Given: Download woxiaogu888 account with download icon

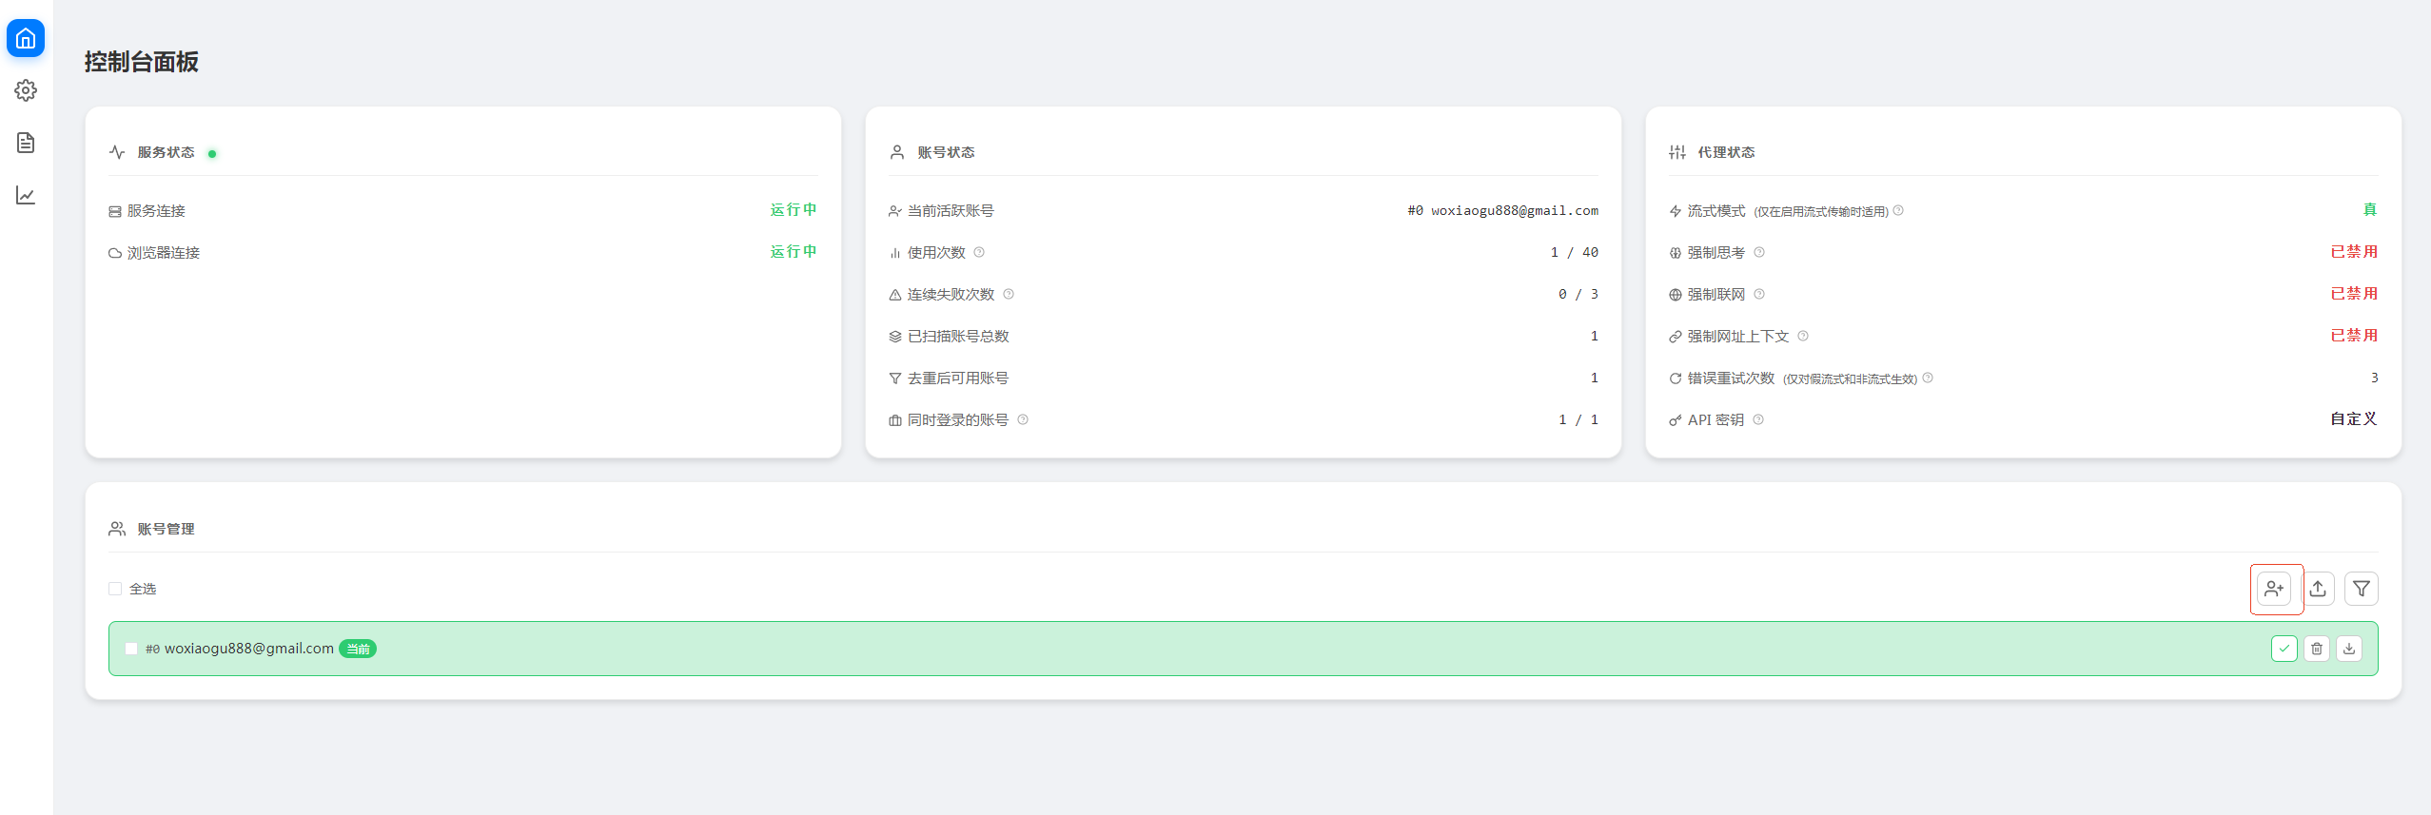Looking at the screenshot, I should click(2349, 649).
